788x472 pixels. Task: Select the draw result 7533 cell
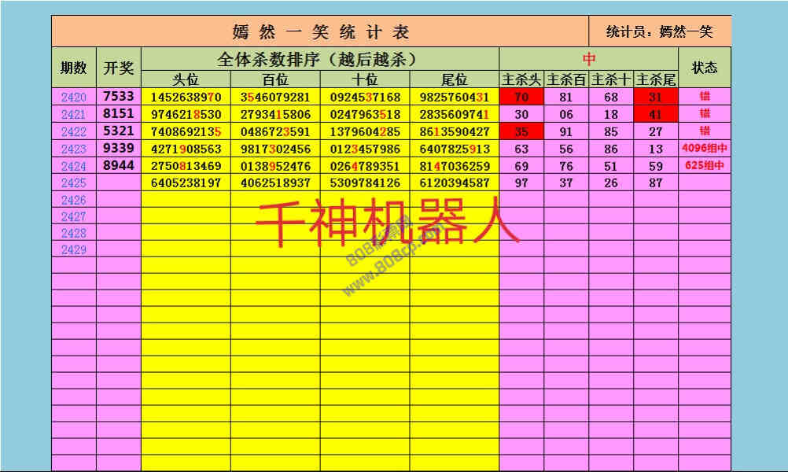(119, 97)
